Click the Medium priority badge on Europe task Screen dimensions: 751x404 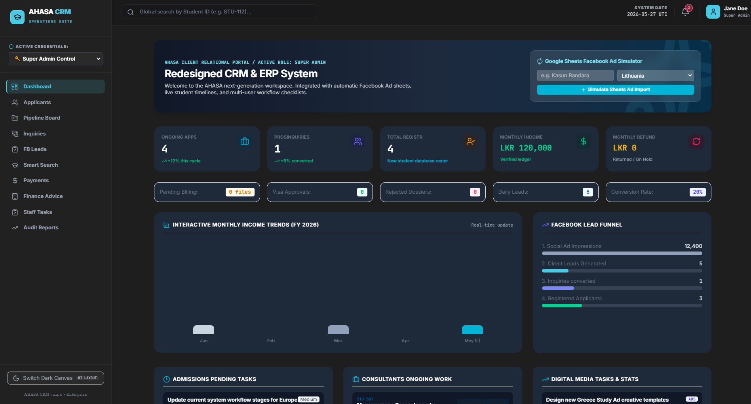pyautogui.click(x=309, y=399)
